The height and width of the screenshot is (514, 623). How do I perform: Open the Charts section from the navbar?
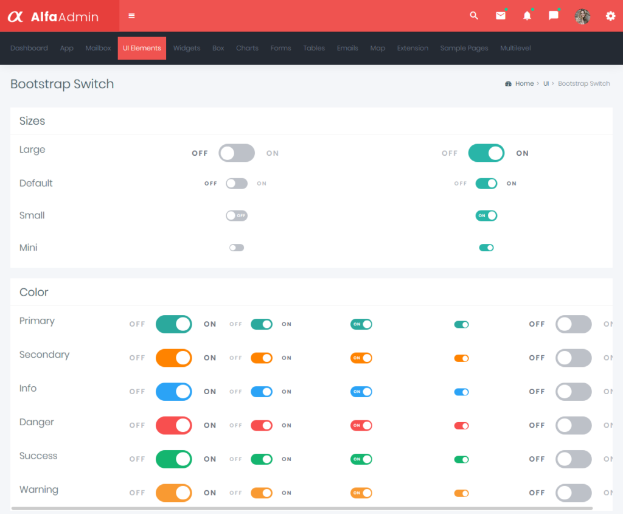pos(247,48)
